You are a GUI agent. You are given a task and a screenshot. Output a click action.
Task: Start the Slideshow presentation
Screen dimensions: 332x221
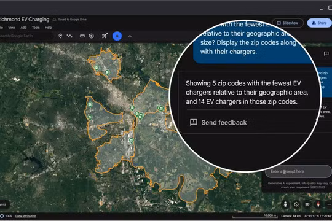[x=288, y=23]
